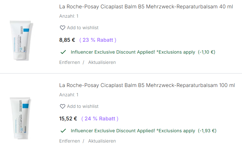Click "Anzahl: 1" under the 100 ml balm
The width and height of the screenshot is (242, 148).
click(x=69, y=95)
